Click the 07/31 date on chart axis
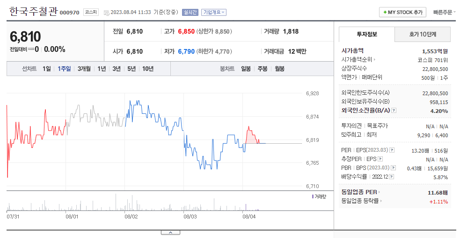The height and width of the screenshot is (238, 460). point(13,217)
